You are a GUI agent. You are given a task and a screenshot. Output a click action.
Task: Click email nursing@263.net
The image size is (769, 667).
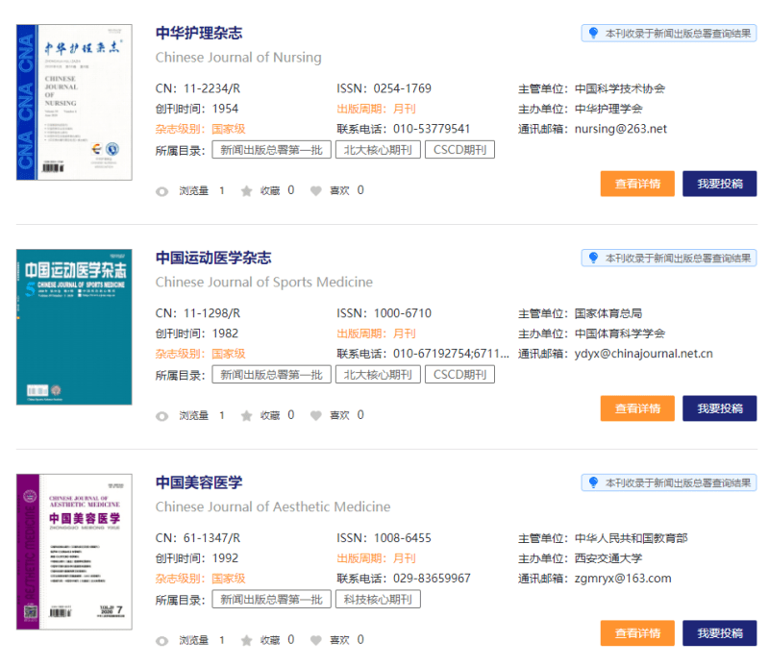620,129
